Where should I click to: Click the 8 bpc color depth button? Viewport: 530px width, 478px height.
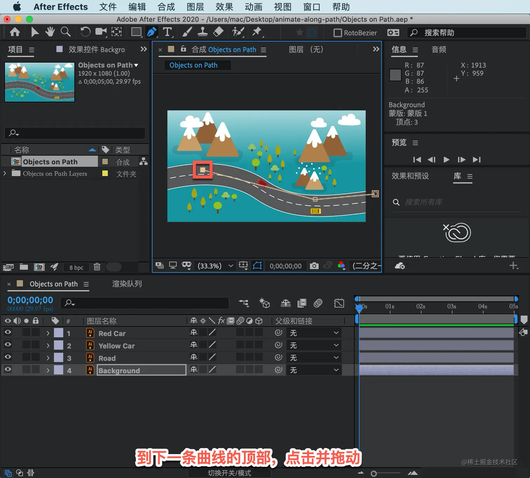76,267
